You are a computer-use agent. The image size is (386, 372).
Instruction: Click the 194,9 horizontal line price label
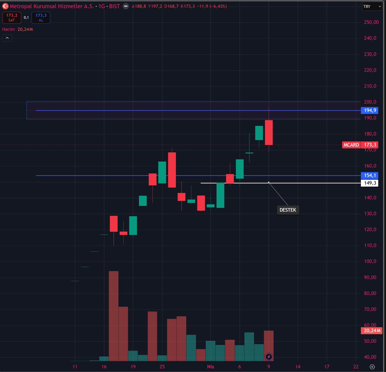(370, 110)
